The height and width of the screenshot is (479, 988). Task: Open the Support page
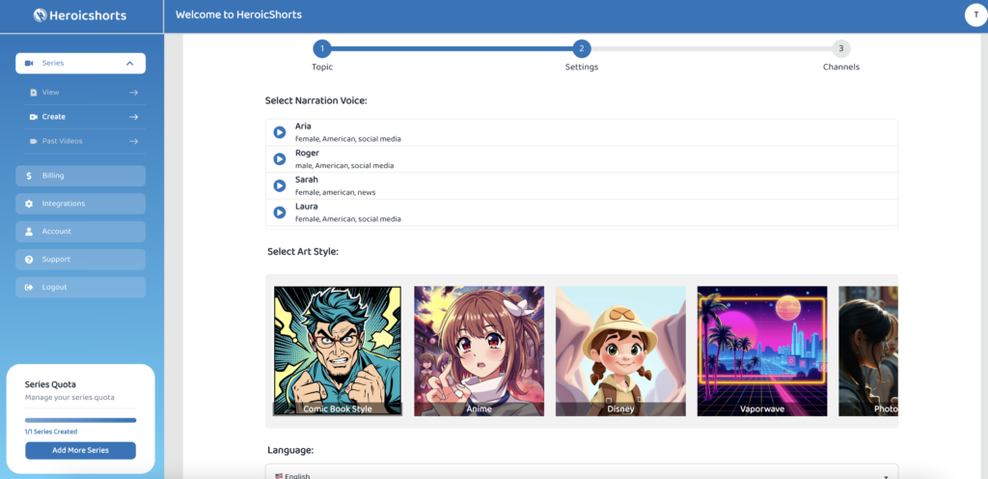pos(81,260)
